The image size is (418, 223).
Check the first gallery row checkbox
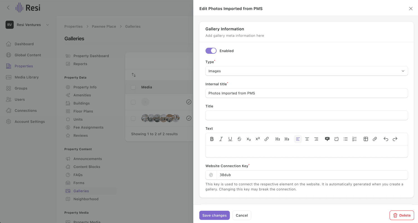[x=133, y=102]
